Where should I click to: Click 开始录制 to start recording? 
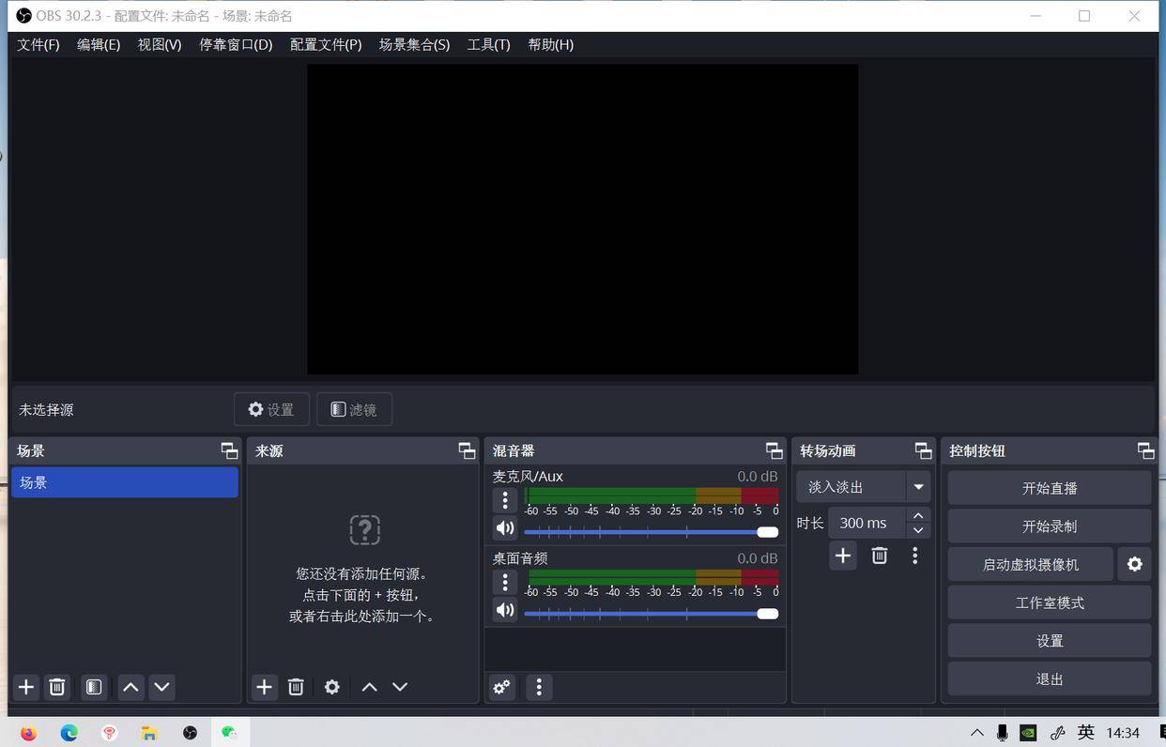(1049, 526)
